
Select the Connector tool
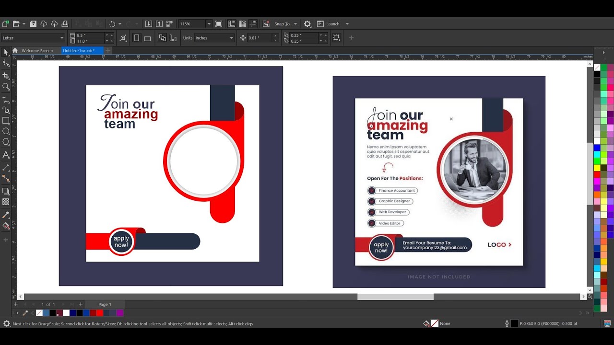click(x=6, y=178)
